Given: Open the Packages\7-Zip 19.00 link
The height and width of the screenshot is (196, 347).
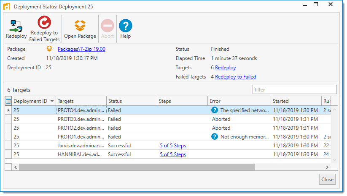Looking at the screenshot, I should tap(81, 50).
